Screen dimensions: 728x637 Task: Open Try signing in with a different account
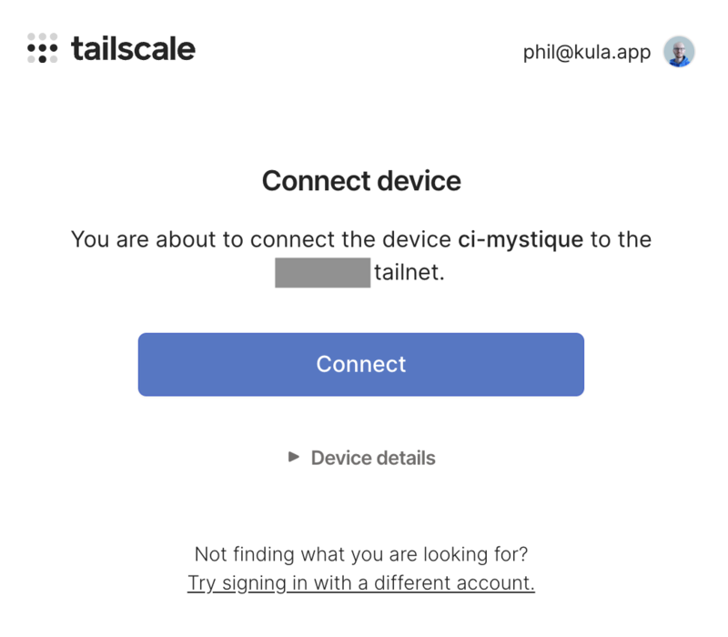361,582
